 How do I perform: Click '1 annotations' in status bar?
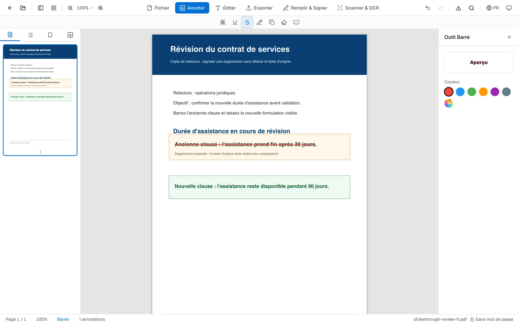92,319
